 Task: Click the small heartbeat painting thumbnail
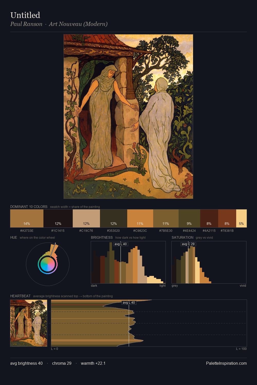coord(29,323)
